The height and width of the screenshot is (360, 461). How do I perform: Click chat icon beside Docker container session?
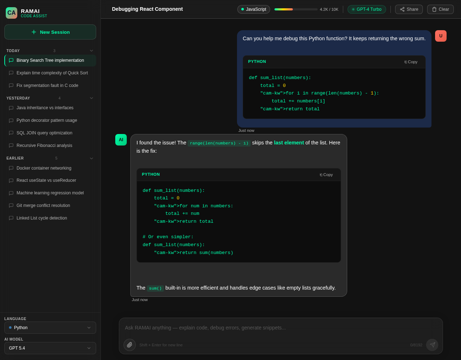tap(11, 168)
